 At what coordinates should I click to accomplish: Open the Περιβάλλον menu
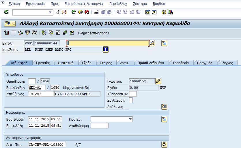coord(118,3)
